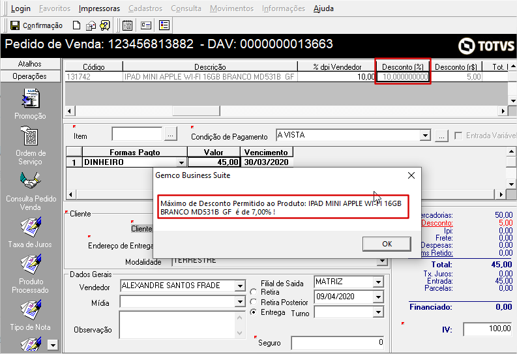Tick the Entrada Variável checkbox
This screenshot has width=517, height=354.
[x=458, y=136]
